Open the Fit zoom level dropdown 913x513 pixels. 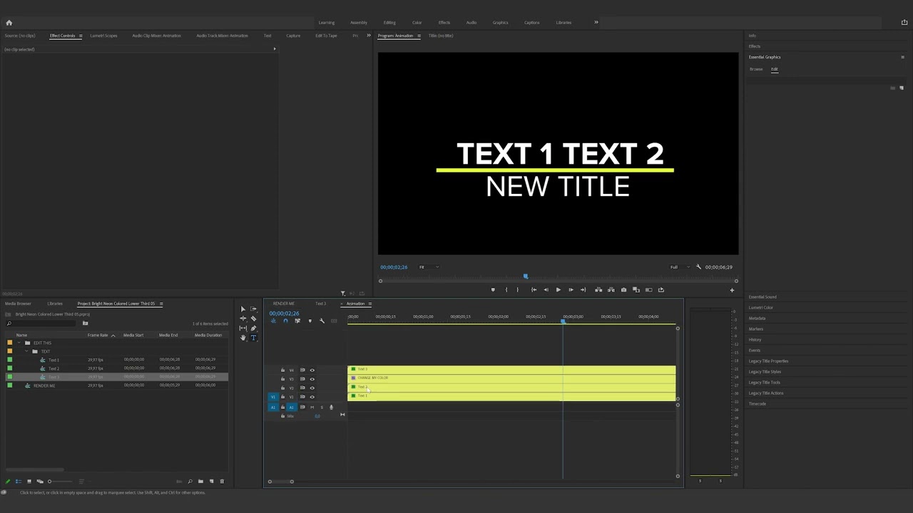coord(429,267)
